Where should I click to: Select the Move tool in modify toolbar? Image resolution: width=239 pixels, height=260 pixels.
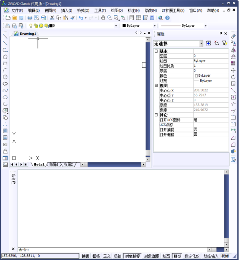coord(233,70)
